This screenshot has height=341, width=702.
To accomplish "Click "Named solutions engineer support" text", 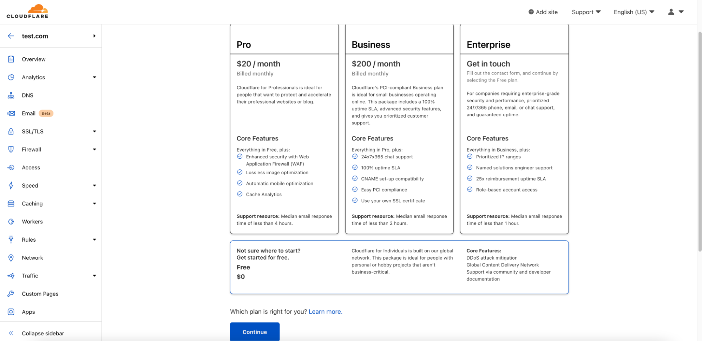I will pyautogui.click(x=514, y=168).
